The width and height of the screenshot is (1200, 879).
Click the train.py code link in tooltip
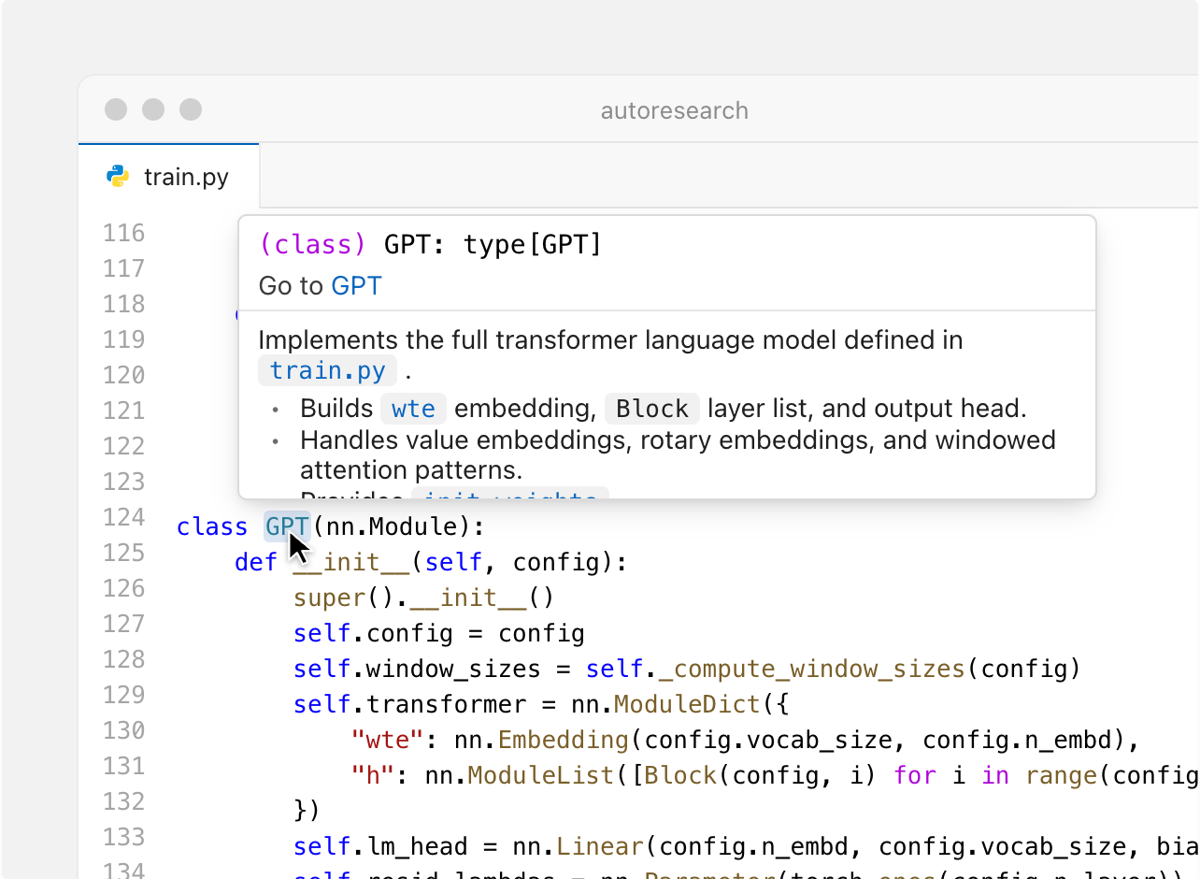tap(327, 370)
